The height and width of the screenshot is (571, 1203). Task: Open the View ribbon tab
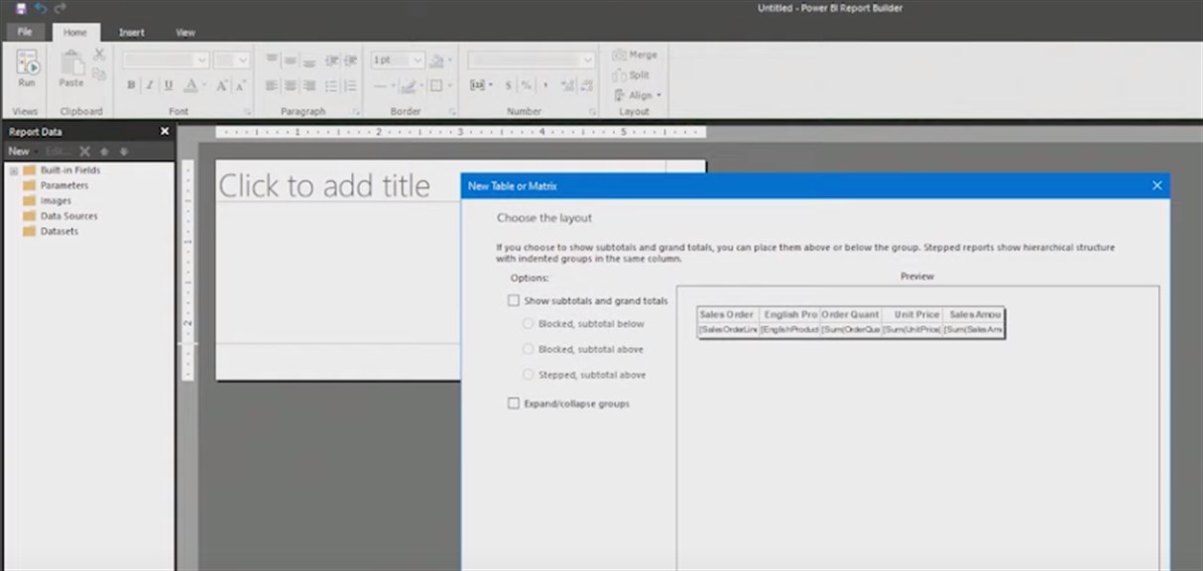[184, 32]
